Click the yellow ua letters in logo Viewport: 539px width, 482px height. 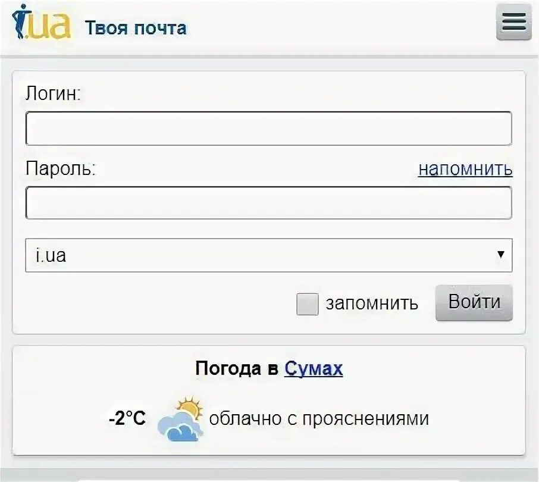coord(49,25)
